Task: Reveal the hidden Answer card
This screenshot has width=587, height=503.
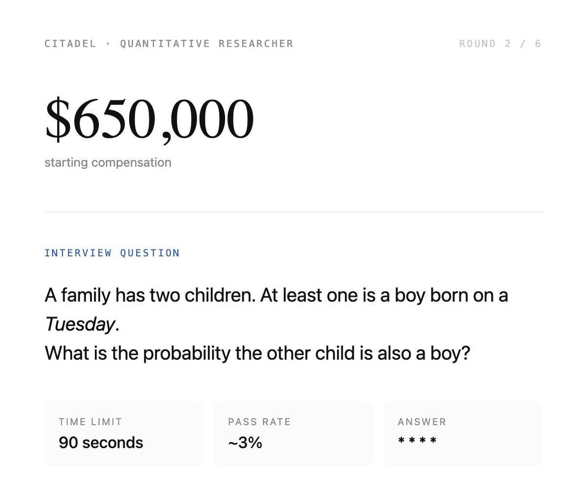Action: 463,434
